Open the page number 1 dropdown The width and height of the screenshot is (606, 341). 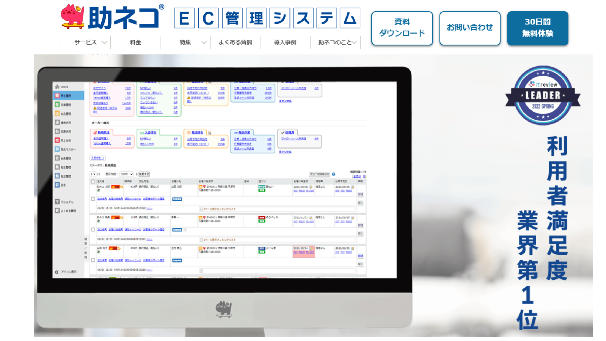(x=93, y=174)
